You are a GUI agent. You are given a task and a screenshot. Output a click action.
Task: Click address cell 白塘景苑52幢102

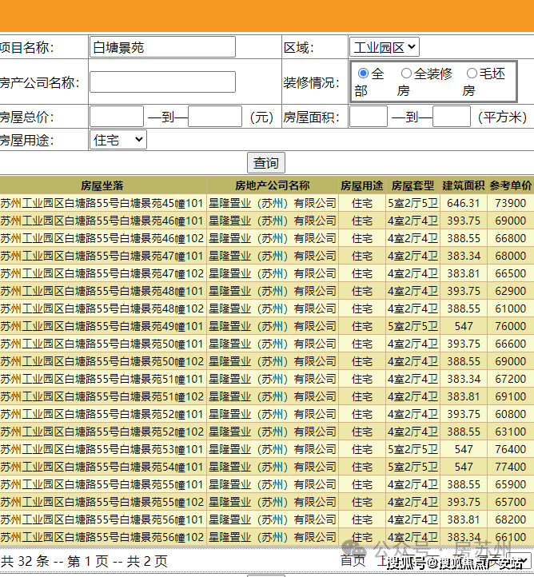tap(102, 432)
